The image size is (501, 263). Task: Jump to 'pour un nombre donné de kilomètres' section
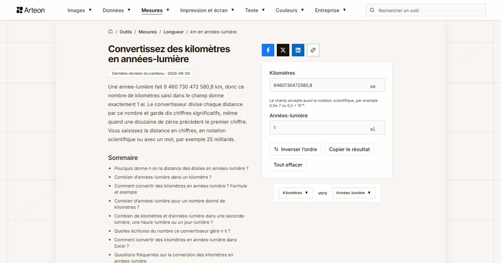[x=170, y=204]
